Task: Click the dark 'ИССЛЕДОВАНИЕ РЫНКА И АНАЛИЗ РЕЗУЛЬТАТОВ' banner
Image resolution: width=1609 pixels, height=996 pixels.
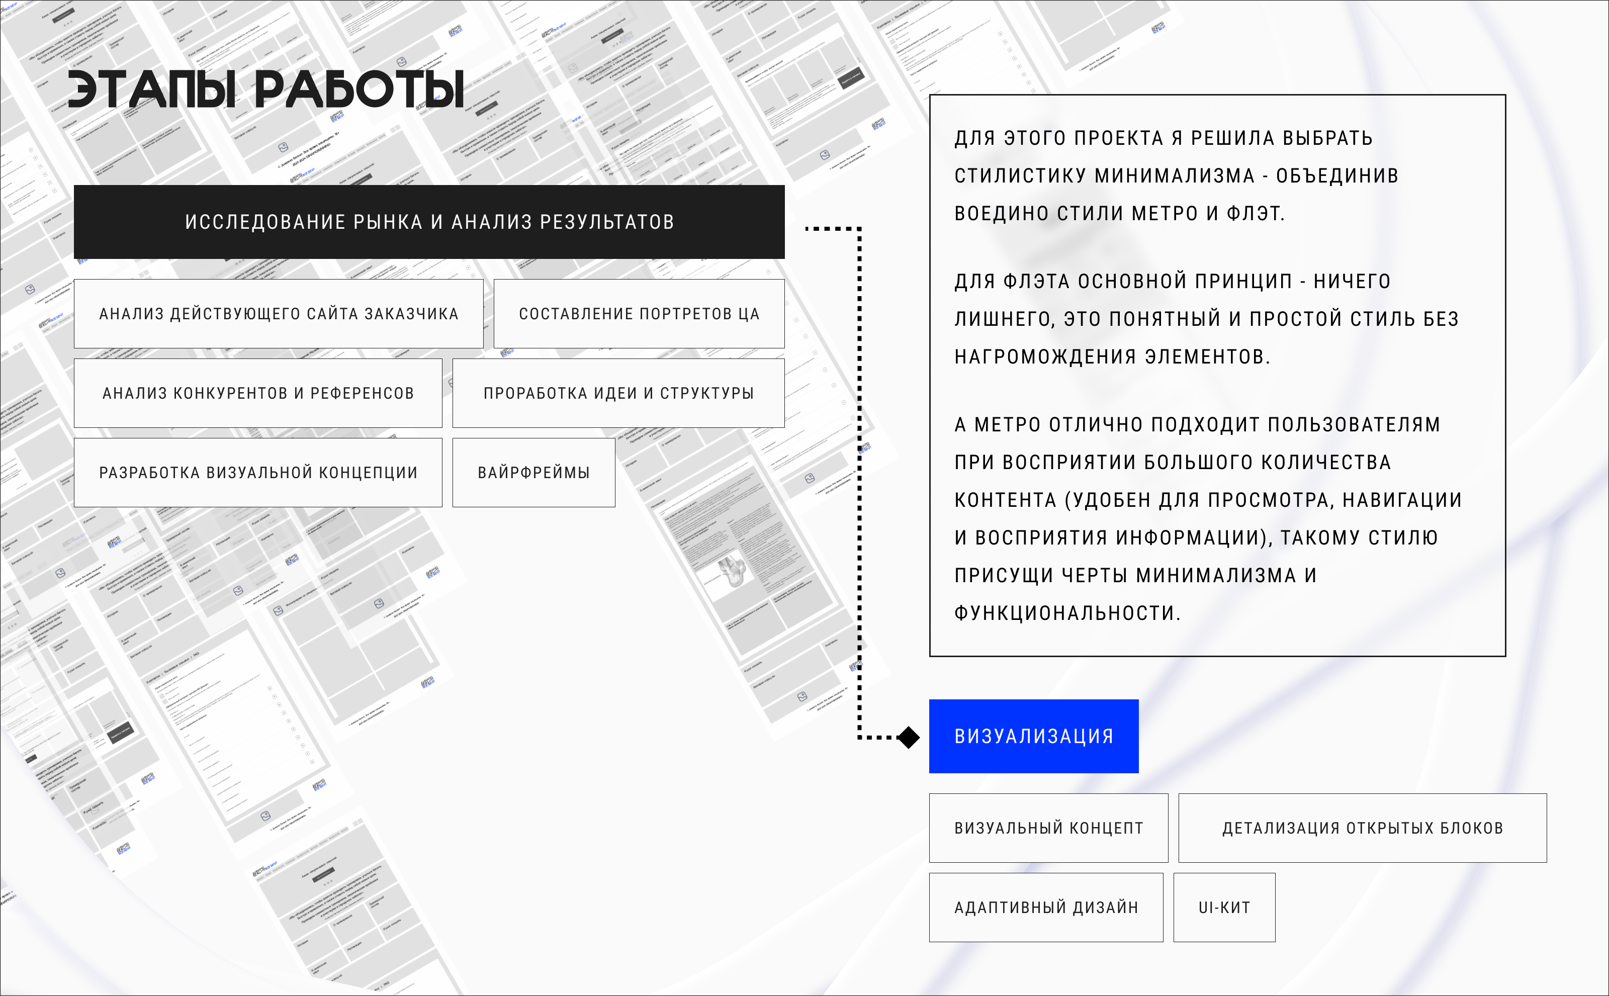Action: pyautogui.click(x=429, y=222)
